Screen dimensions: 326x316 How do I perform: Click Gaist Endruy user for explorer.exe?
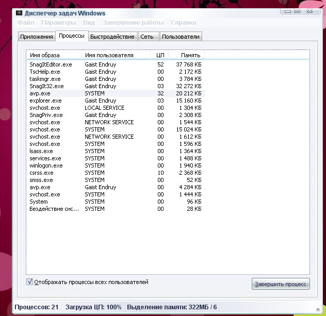coord(101,101)
